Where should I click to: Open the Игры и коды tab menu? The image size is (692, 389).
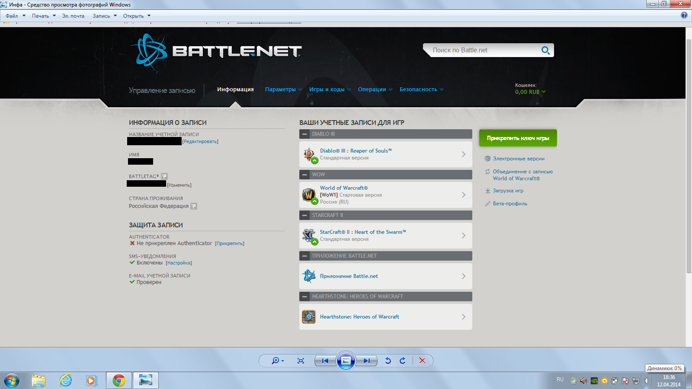coord(330,89)
